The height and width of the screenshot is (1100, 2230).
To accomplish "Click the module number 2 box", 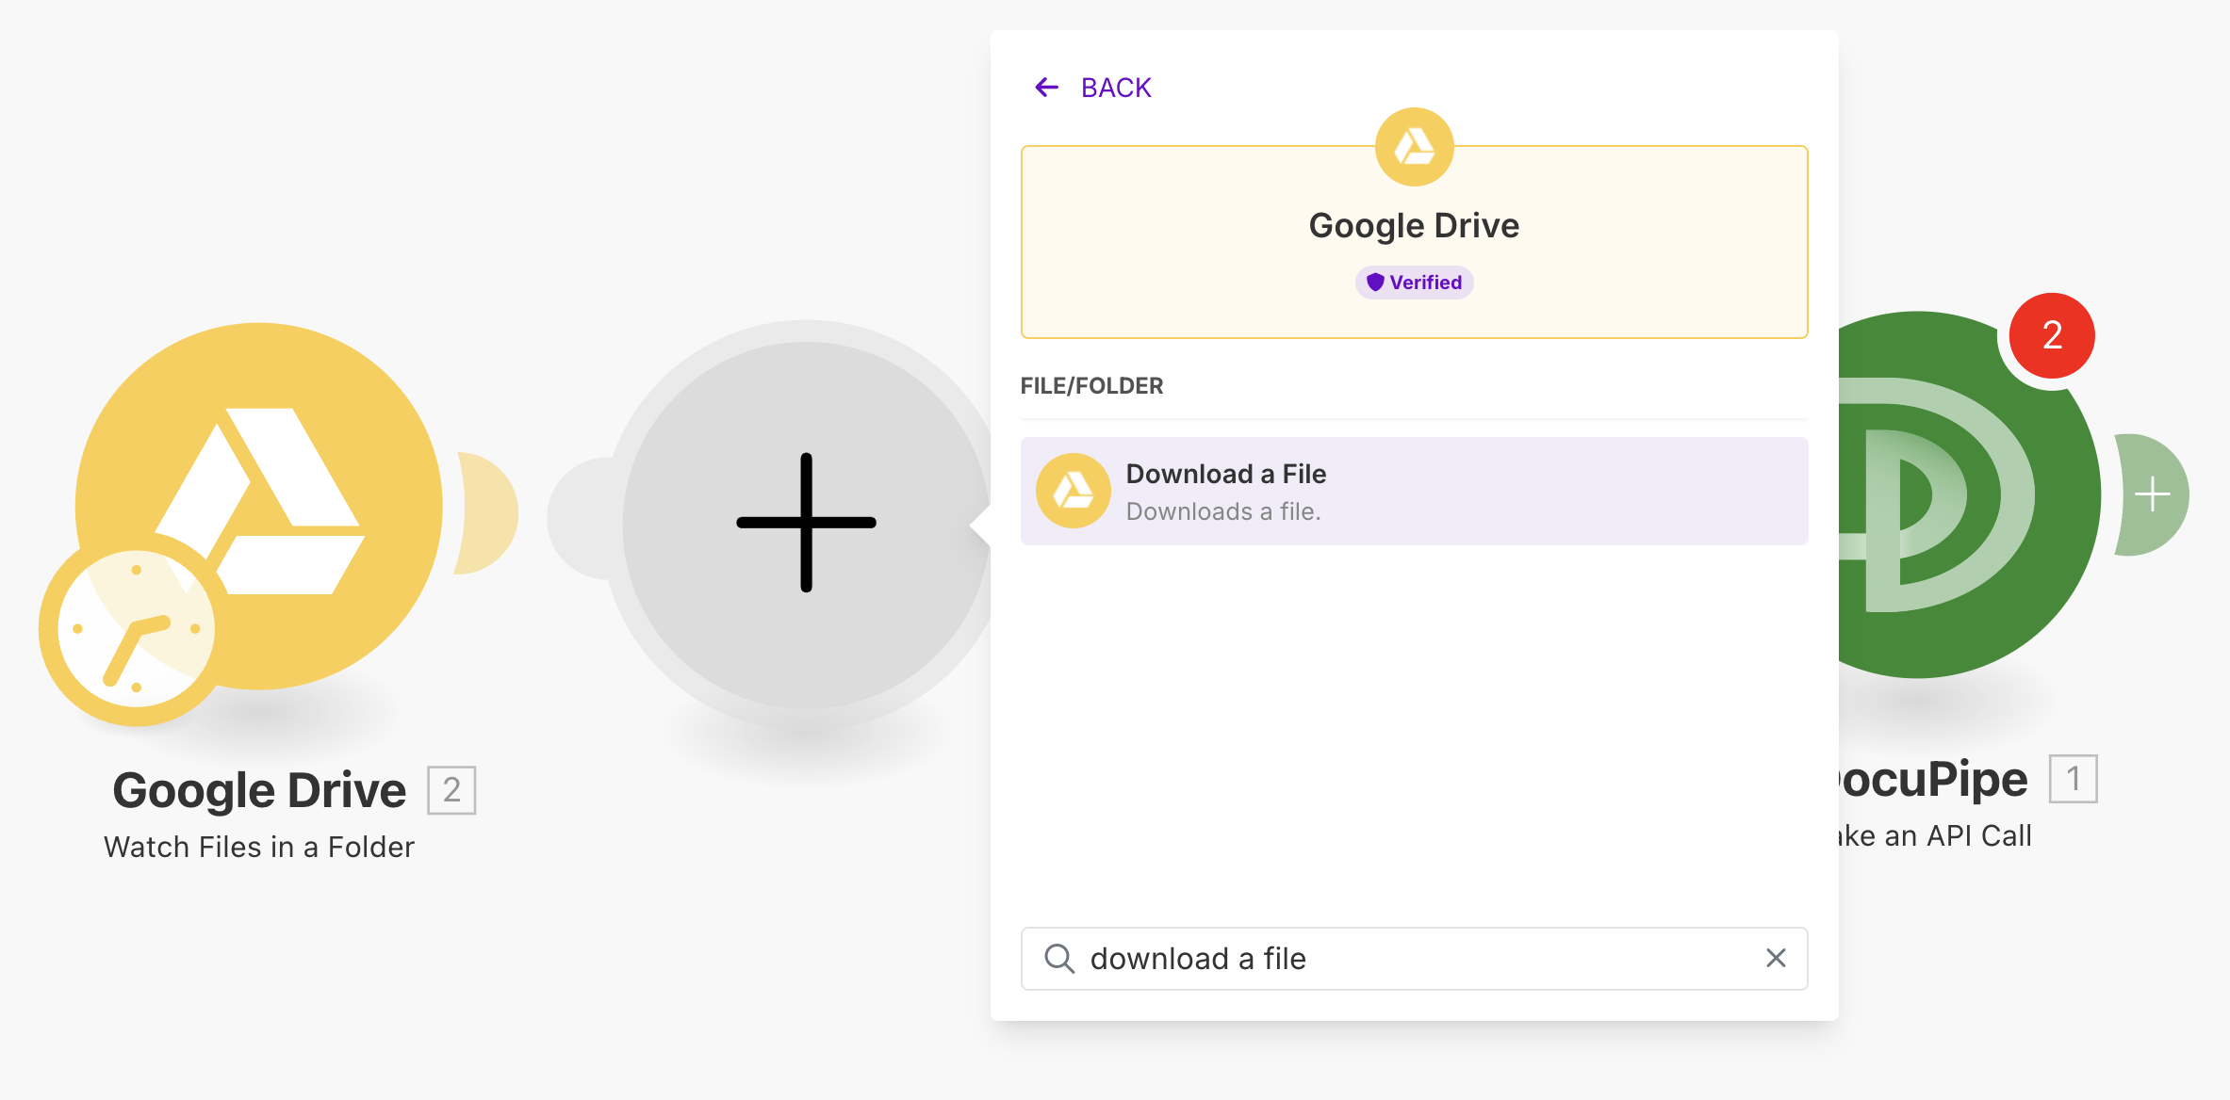I will coord(451,790).
